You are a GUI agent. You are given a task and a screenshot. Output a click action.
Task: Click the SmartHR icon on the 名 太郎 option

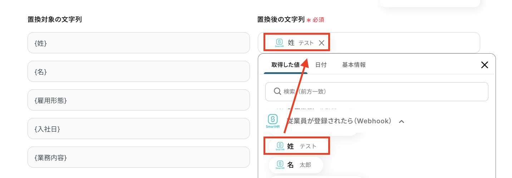pyautogui.click(x=280, y=165)
